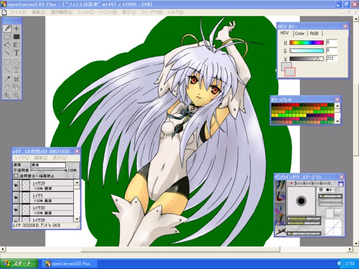Select the zoom out magnifier tool

(17, 95)
